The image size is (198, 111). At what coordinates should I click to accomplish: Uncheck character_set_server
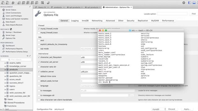point(39,62)
